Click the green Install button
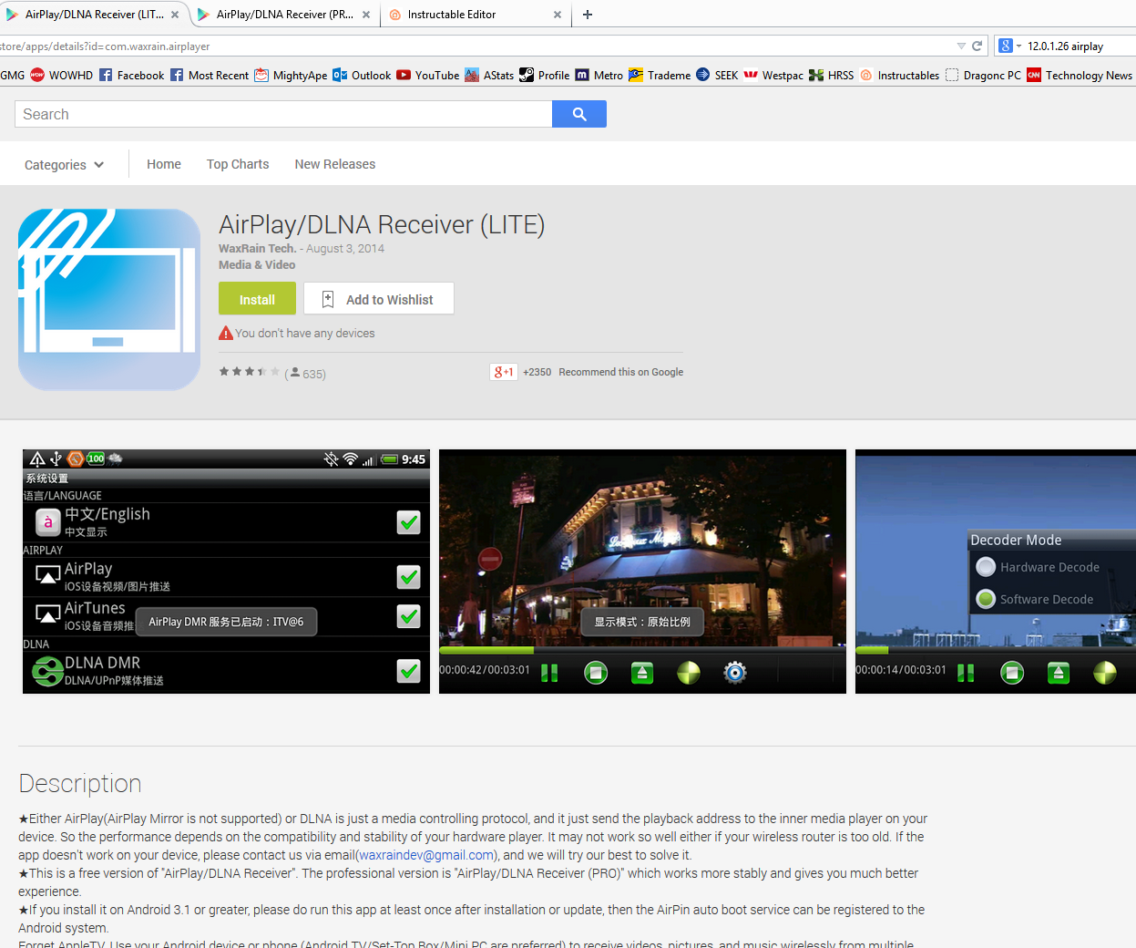This screenshot has height=948, width=1136. click(x=257, y=298)
